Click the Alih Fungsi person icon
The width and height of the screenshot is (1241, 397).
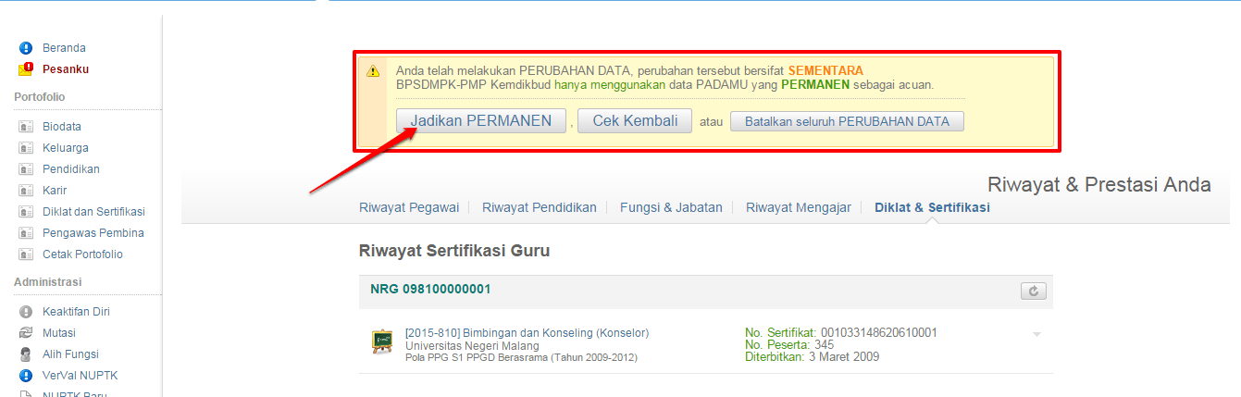(26, 354)
